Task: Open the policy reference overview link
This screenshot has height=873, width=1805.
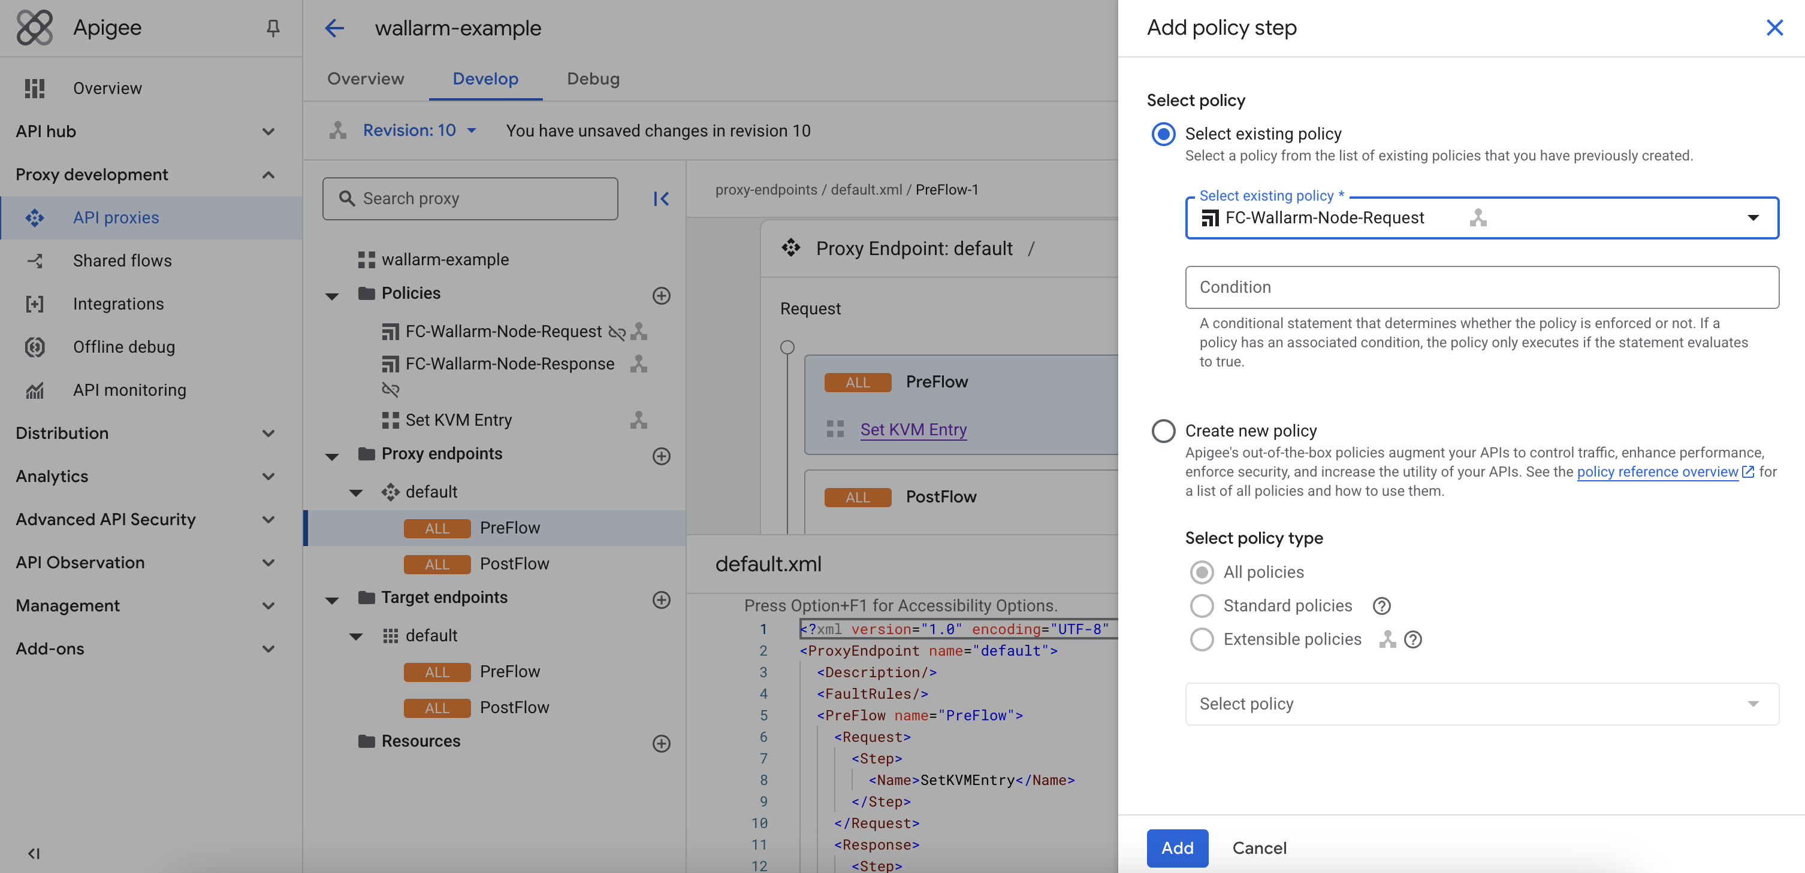Action: [x=1658, y=471]
